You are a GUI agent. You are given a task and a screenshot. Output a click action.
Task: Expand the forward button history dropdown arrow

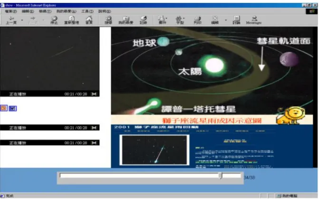43,20
